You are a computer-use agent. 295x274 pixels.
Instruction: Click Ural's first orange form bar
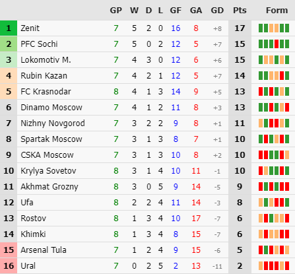click(261, 266)
